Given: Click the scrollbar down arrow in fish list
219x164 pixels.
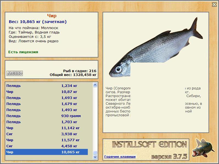Looking at the screenshot, I should (x=95, y=157).
